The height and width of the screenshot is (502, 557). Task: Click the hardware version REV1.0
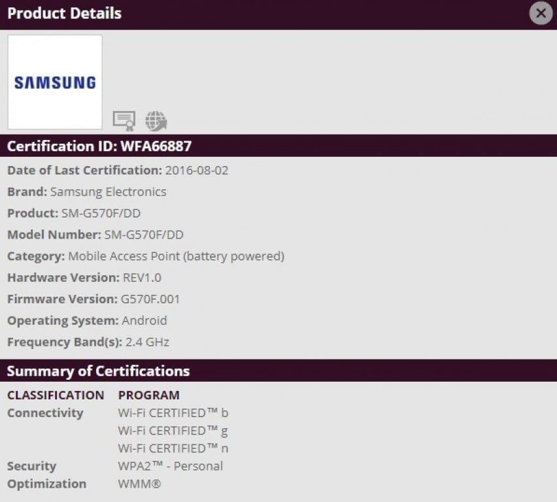point(142,278)
